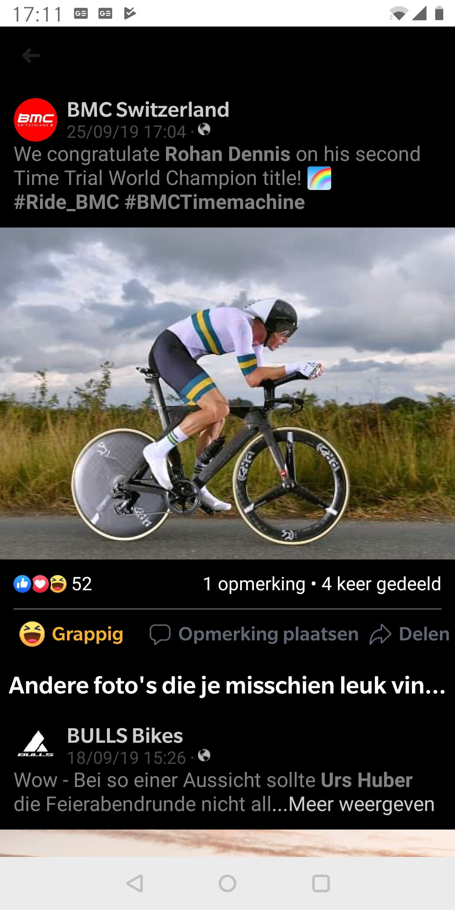View the 1 opmerking comments count
Image resolution: width=455 pixels, height=910 pixels.
click(x=254, y=584)
